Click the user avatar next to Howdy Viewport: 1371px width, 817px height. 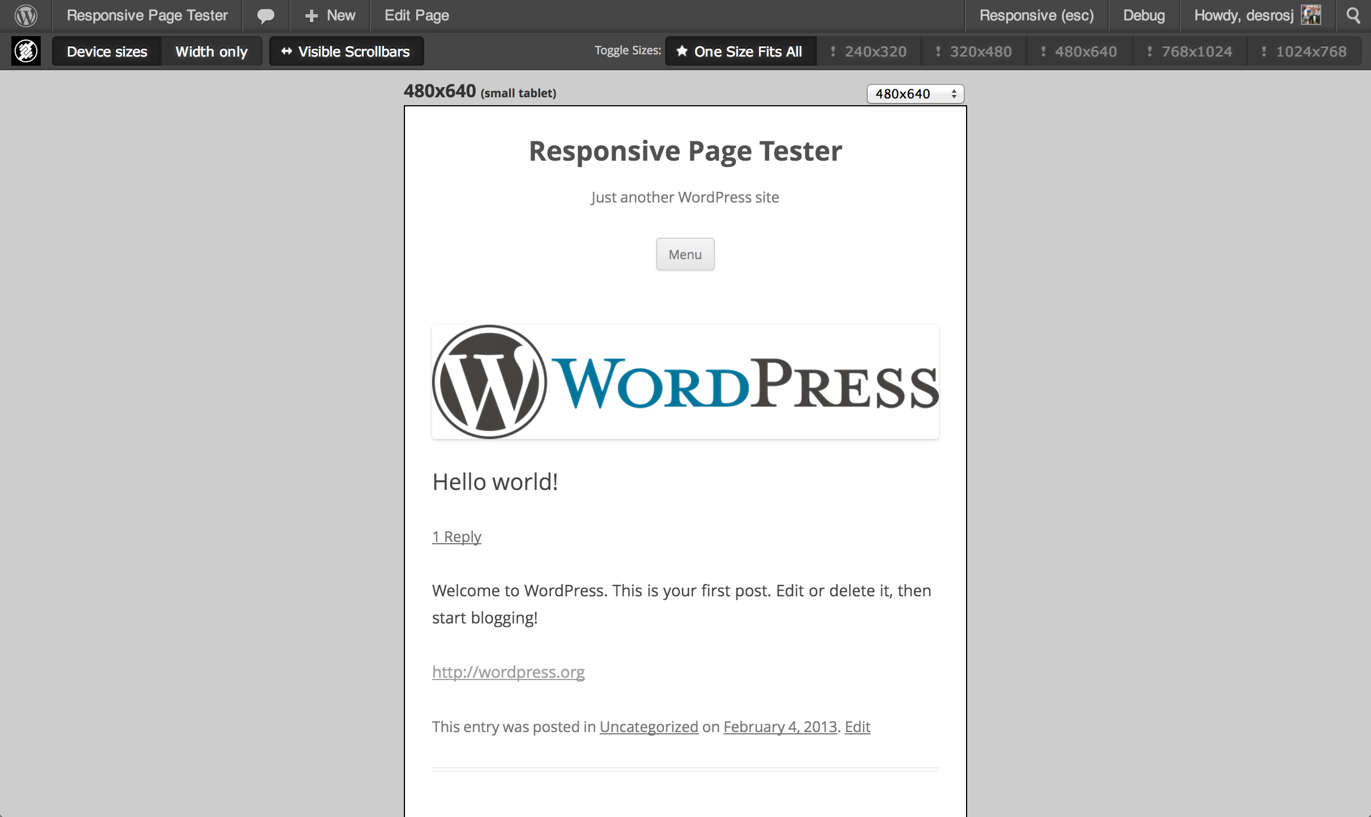(x=1310, y=15)
